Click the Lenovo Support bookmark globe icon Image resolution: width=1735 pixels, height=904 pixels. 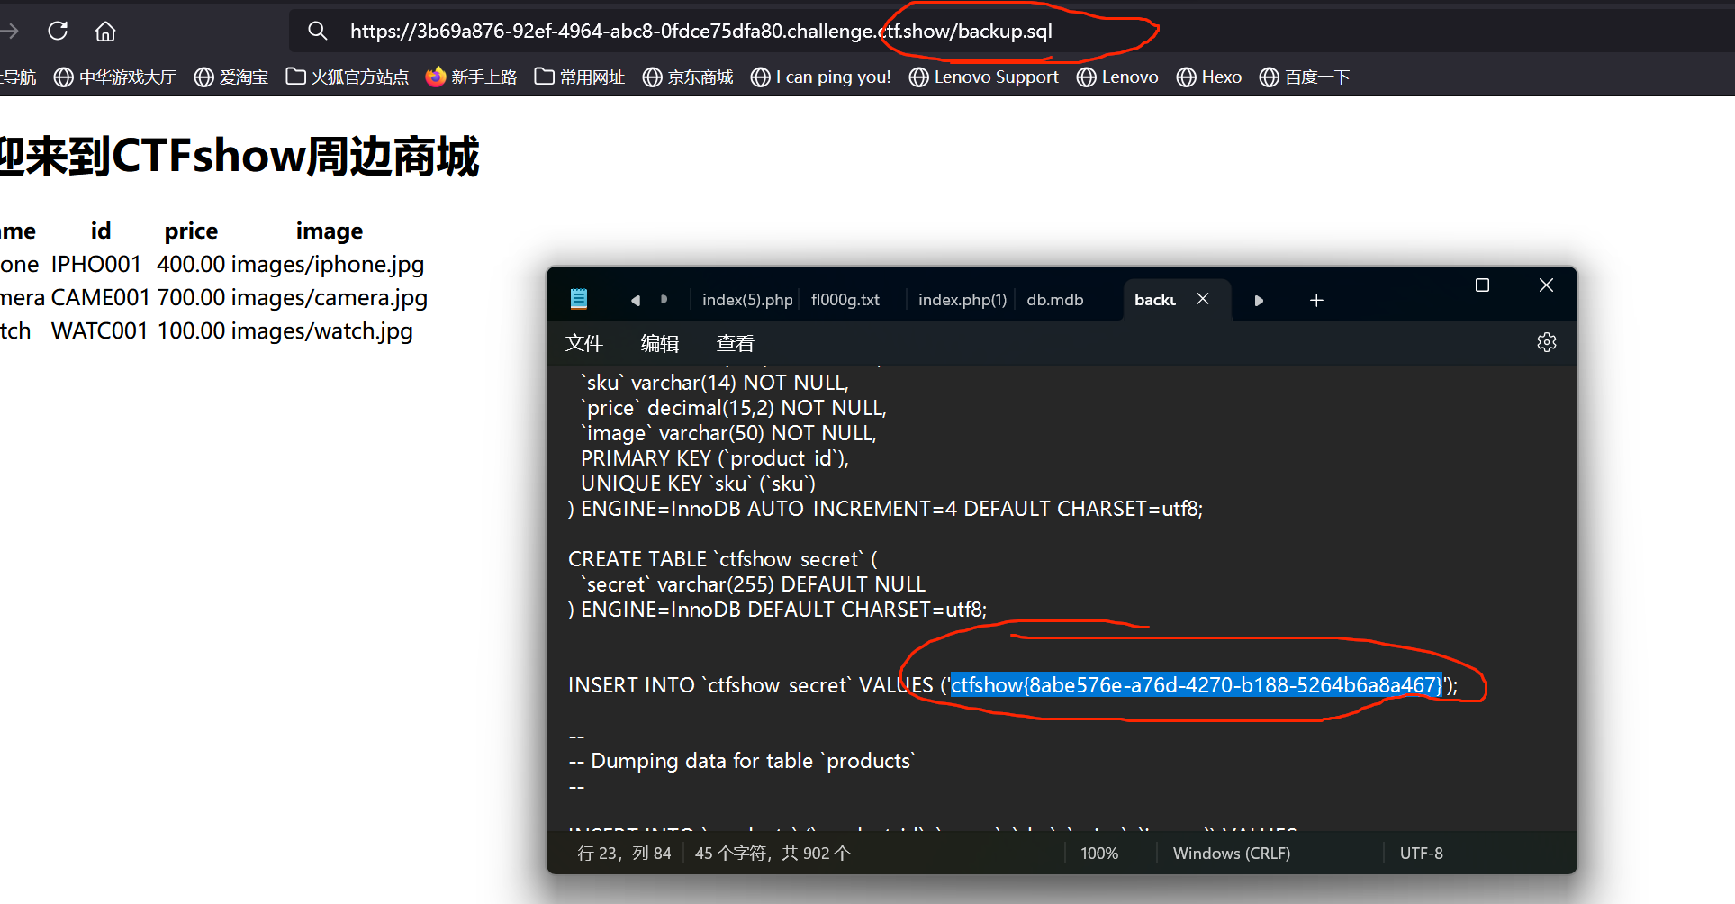pos(917,77)
